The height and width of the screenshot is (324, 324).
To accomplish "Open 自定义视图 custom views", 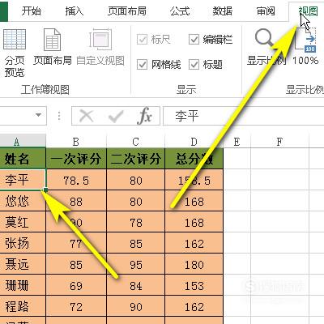I will coord(100,47).
